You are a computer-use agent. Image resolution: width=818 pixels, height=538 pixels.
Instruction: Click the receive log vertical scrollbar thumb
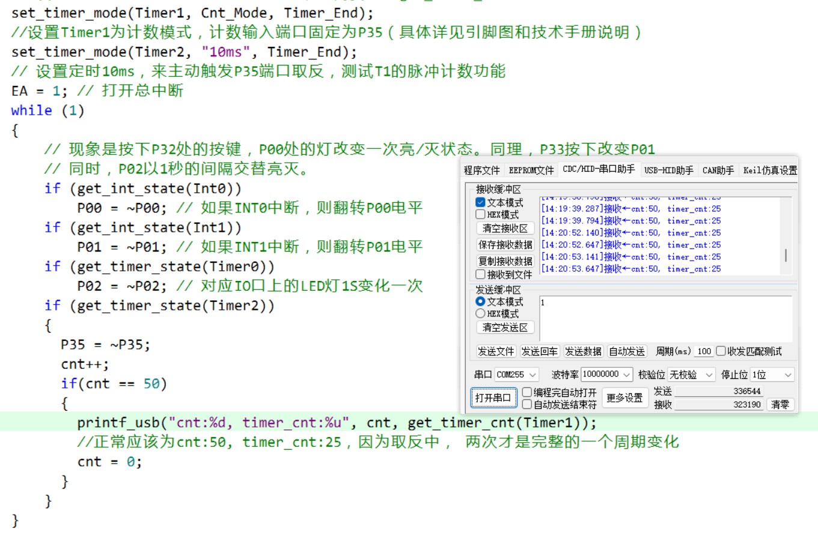coord(786,255)
